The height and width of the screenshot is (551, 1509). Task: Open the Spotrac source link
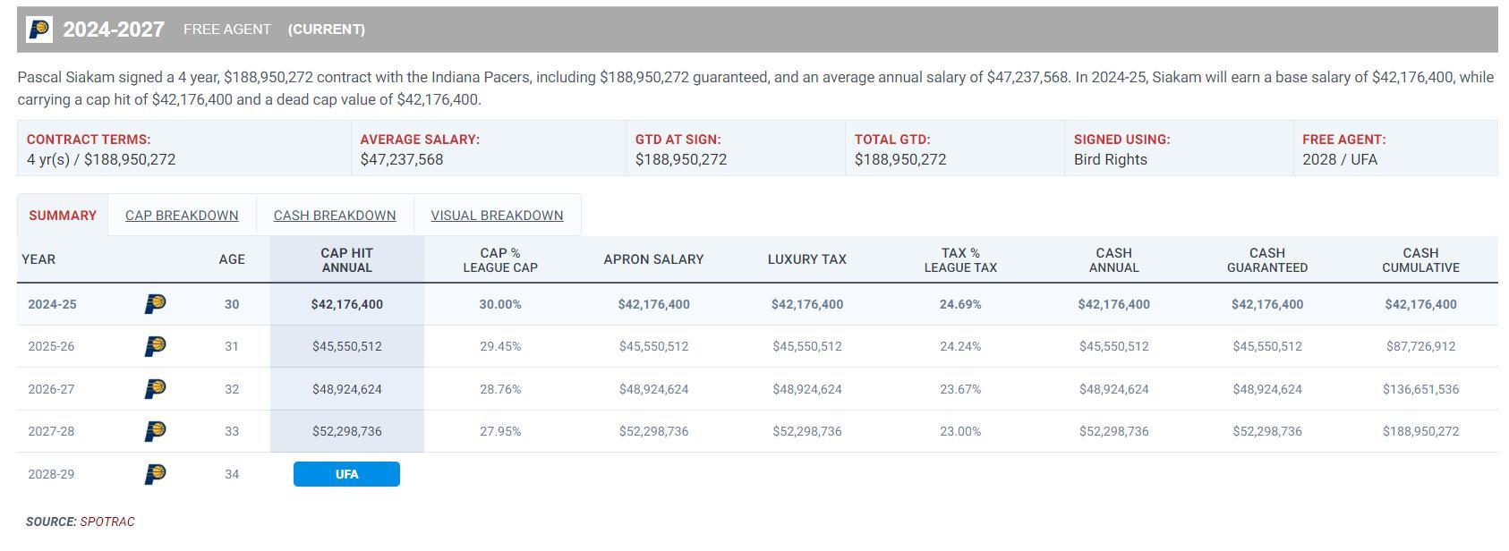click(x=107, y=521)
